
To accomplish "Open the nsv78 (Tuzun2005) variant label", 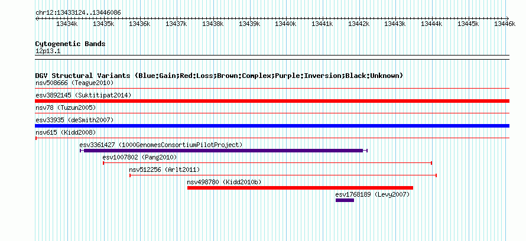I will click(66, 108).
